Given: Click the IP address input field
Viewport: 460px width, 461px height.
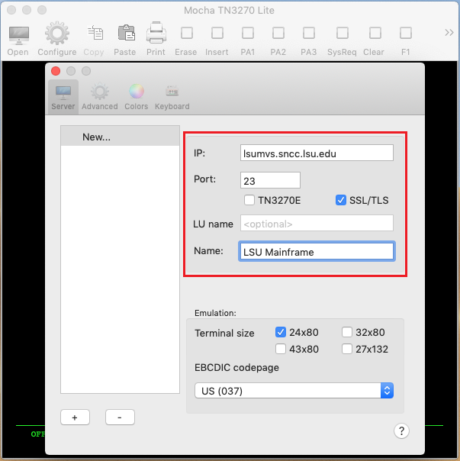Looking at the screenshot, I should (317, 153).
